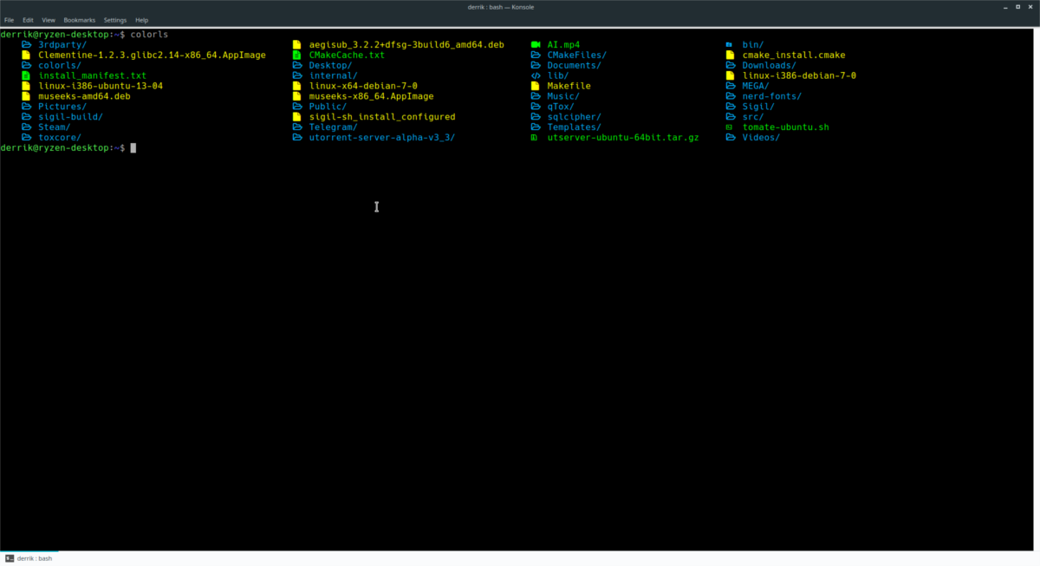Click the file icon beside Clementine AppImage
The image size is (1040, 566).
[x=26, y=55]
